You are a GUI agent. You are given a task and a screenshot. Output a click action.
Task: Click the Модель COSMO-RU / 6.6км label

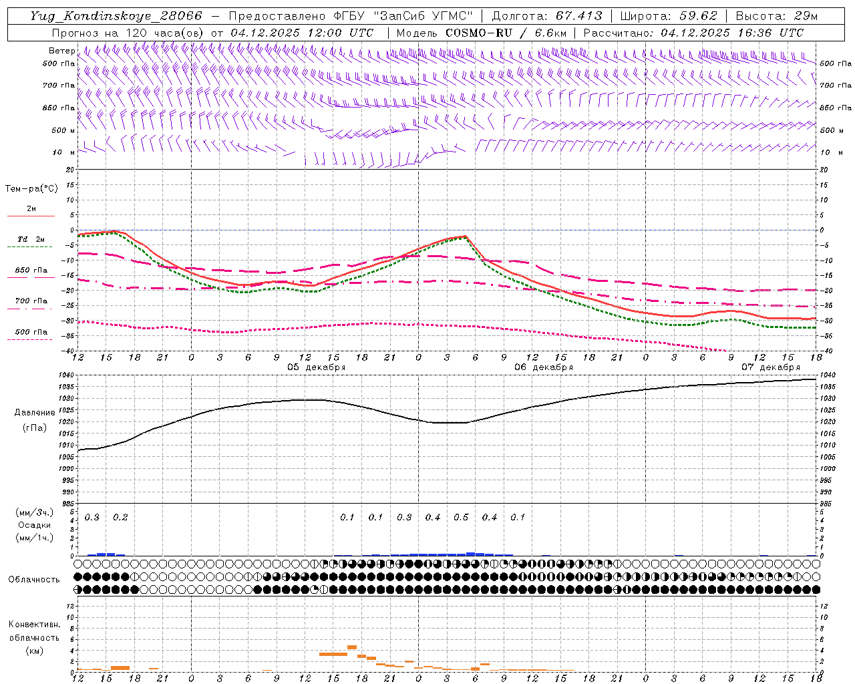pyautogui.click(x=482, y=33)
